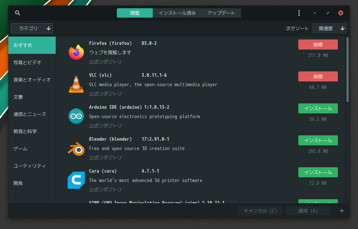This screenshot has width=358, height=229.
Task: Click インストール for Blender
Action: [318, 140]
